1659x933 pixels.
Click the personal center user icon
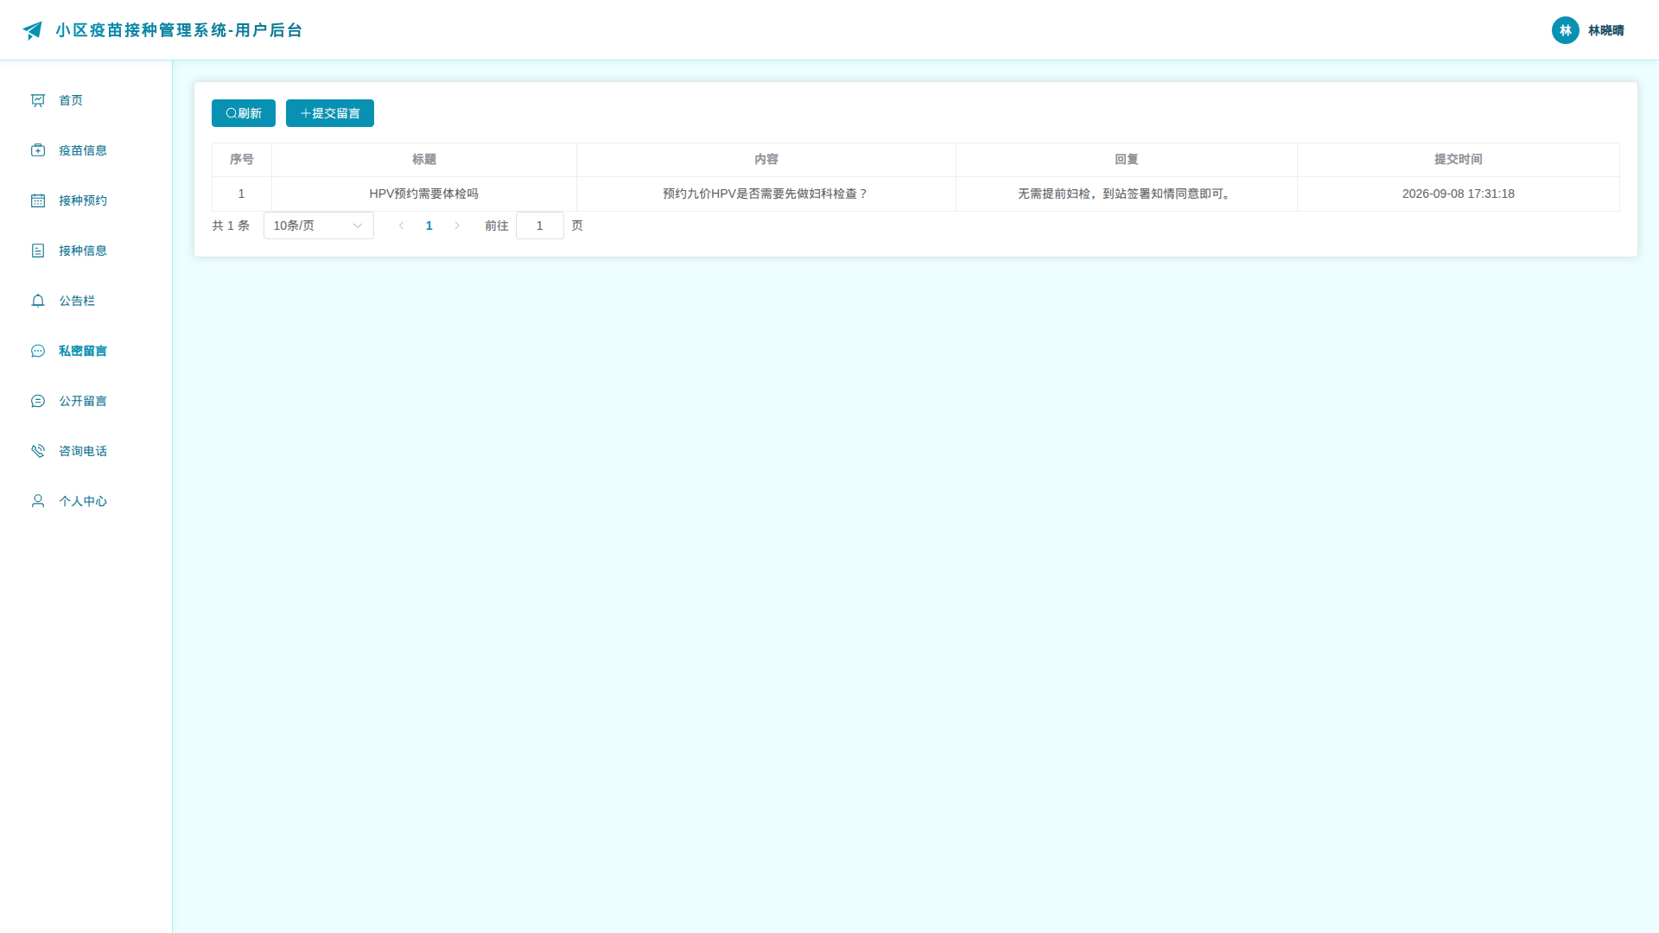coord(38,501)
